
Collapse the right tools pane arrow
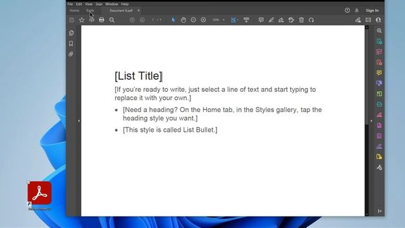coord(371,121)
